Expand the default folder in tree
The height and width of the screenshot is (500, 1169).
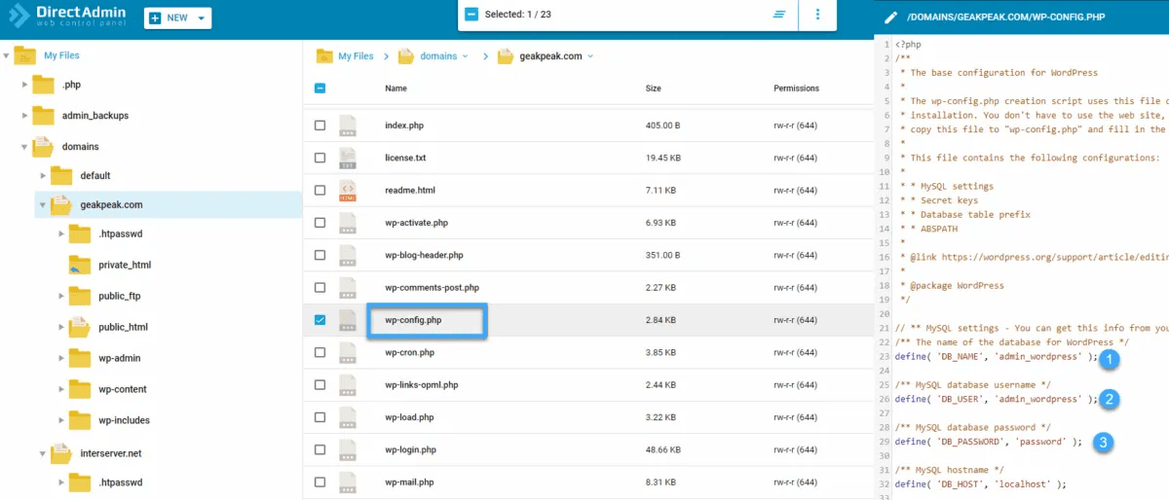coord(43,176)
